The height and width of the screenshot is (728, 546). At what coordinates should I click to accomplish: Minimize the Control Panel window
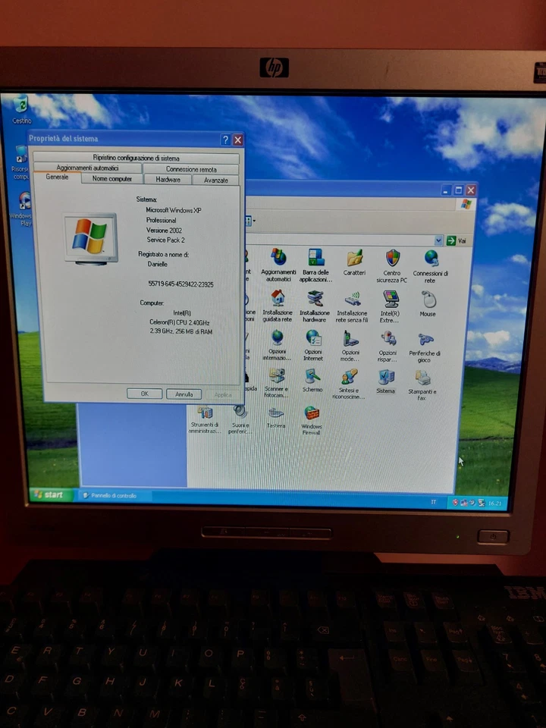[x=447, y=190]
